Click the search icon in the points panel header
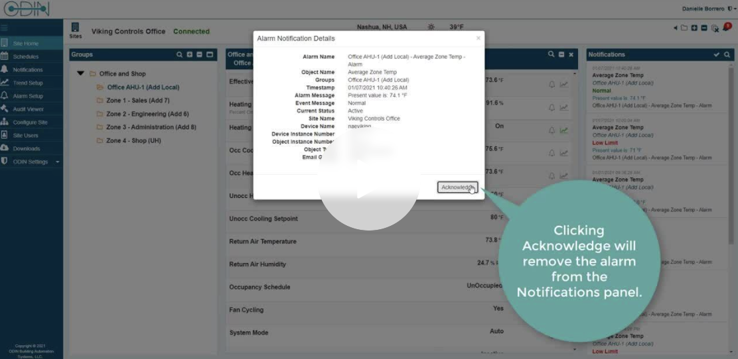 point(551,54)
